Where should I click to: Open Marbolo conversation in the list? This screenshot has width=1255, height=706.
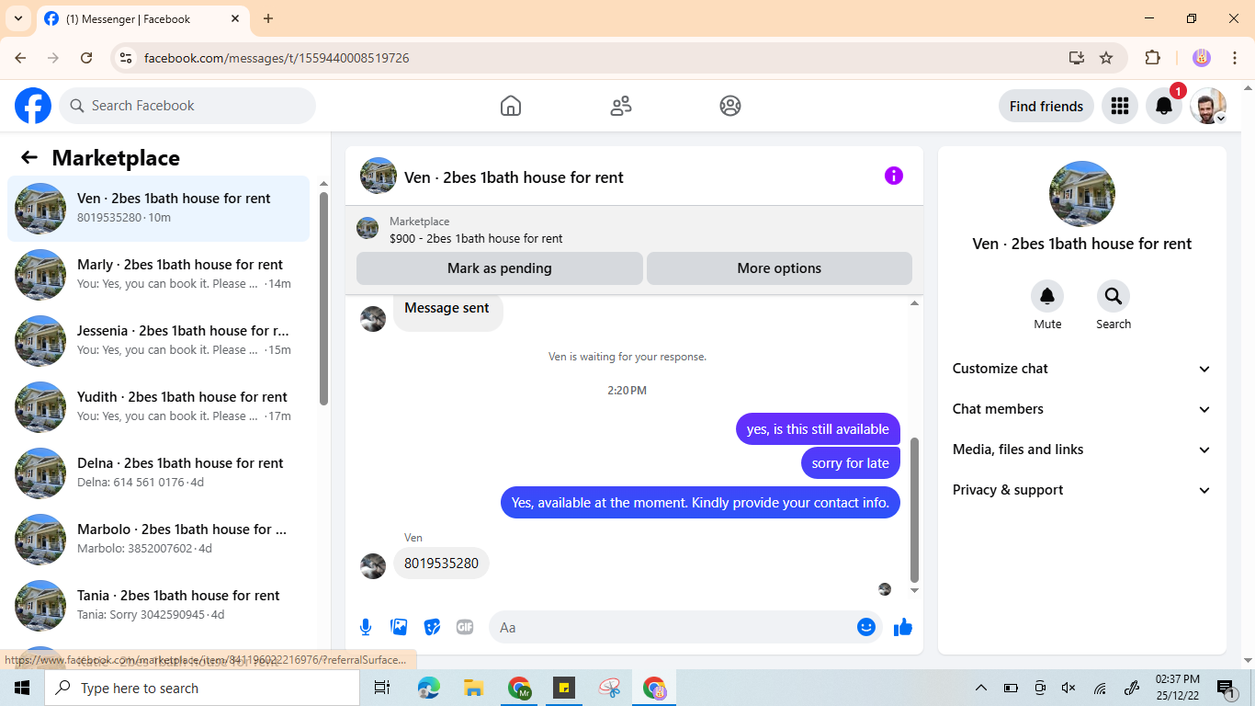(x=159, y=539)
